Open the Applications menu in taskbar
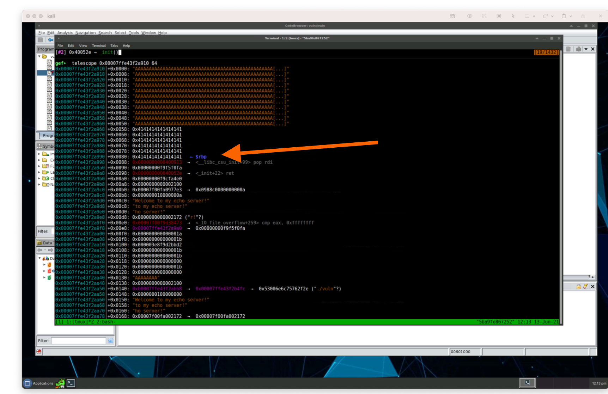Screen dimensions: 608x394 point(38,383)
